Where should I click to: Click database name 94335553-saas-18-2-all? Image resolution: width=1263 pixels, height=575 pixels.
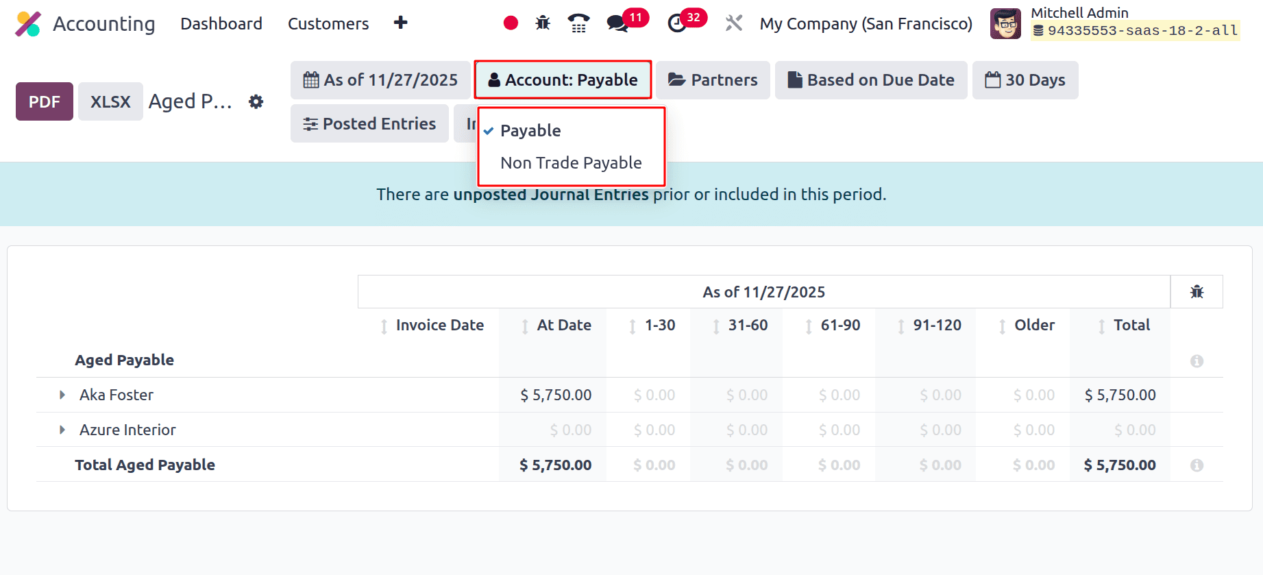[1136, 31]
